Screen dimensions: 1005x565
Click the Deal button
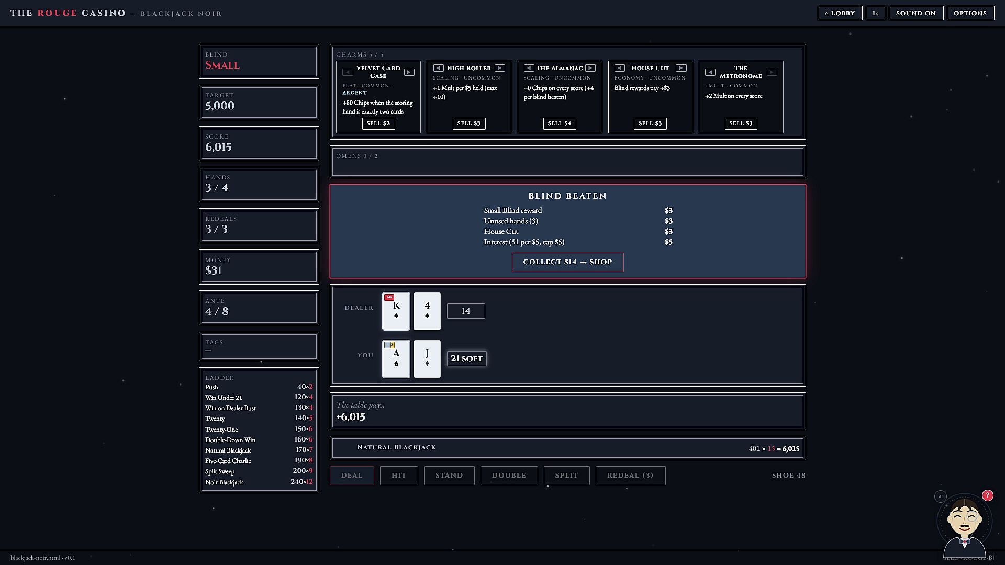(x=352, y=476)
